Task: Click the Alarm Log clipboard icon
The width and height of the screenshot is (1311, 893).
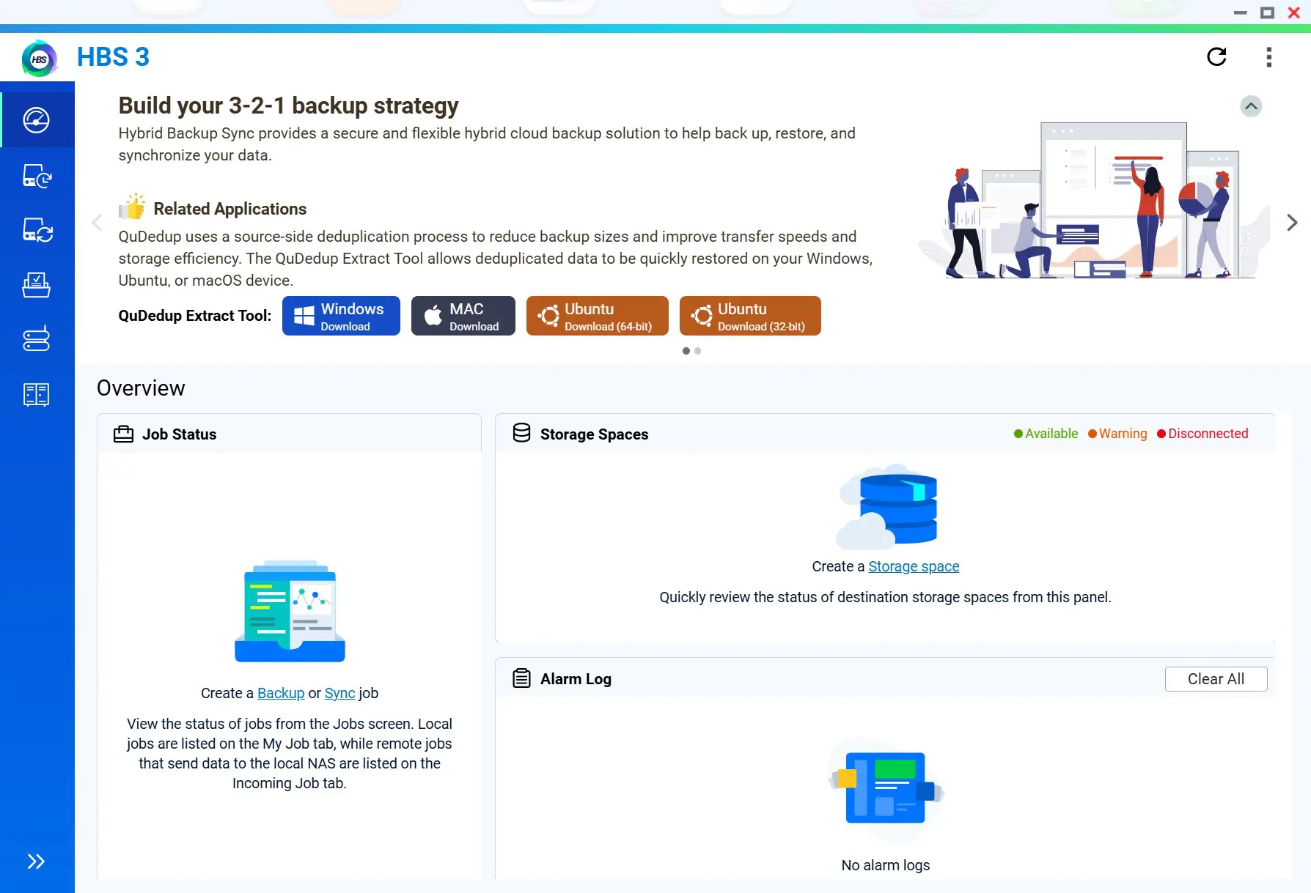Action: [521, 678]
